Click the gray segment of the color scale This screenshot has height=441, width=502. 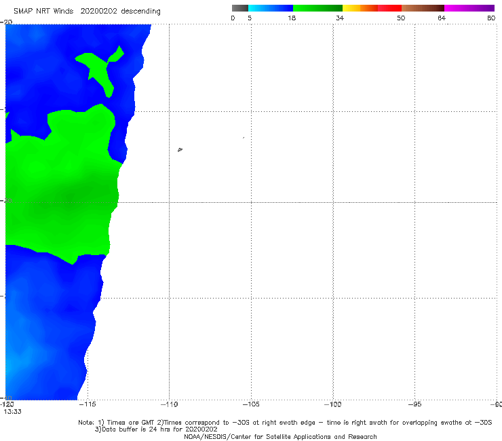tap(239, 8)
